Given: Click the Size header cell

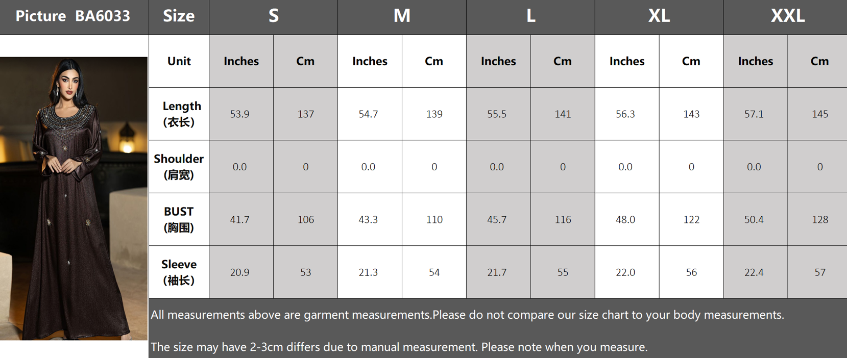Looking at the screenshot, I should point(179,17).
